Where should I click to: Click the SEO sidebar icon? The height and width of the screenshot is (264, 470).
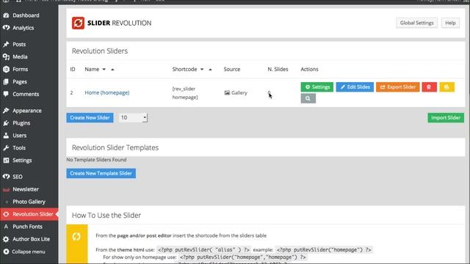(x=6, y=177)
